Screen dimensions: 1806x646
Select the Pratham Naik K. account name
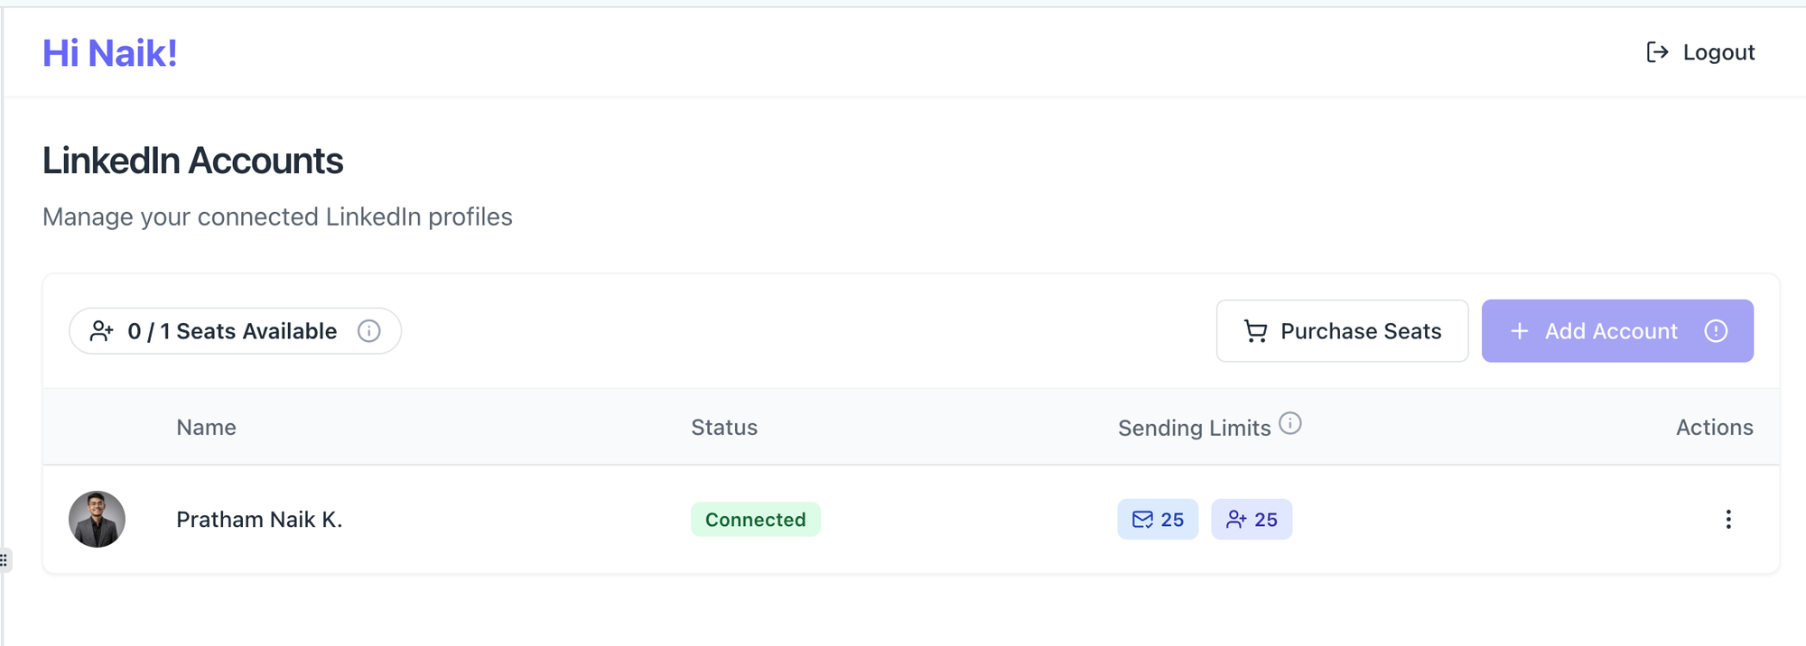(259, 519)
